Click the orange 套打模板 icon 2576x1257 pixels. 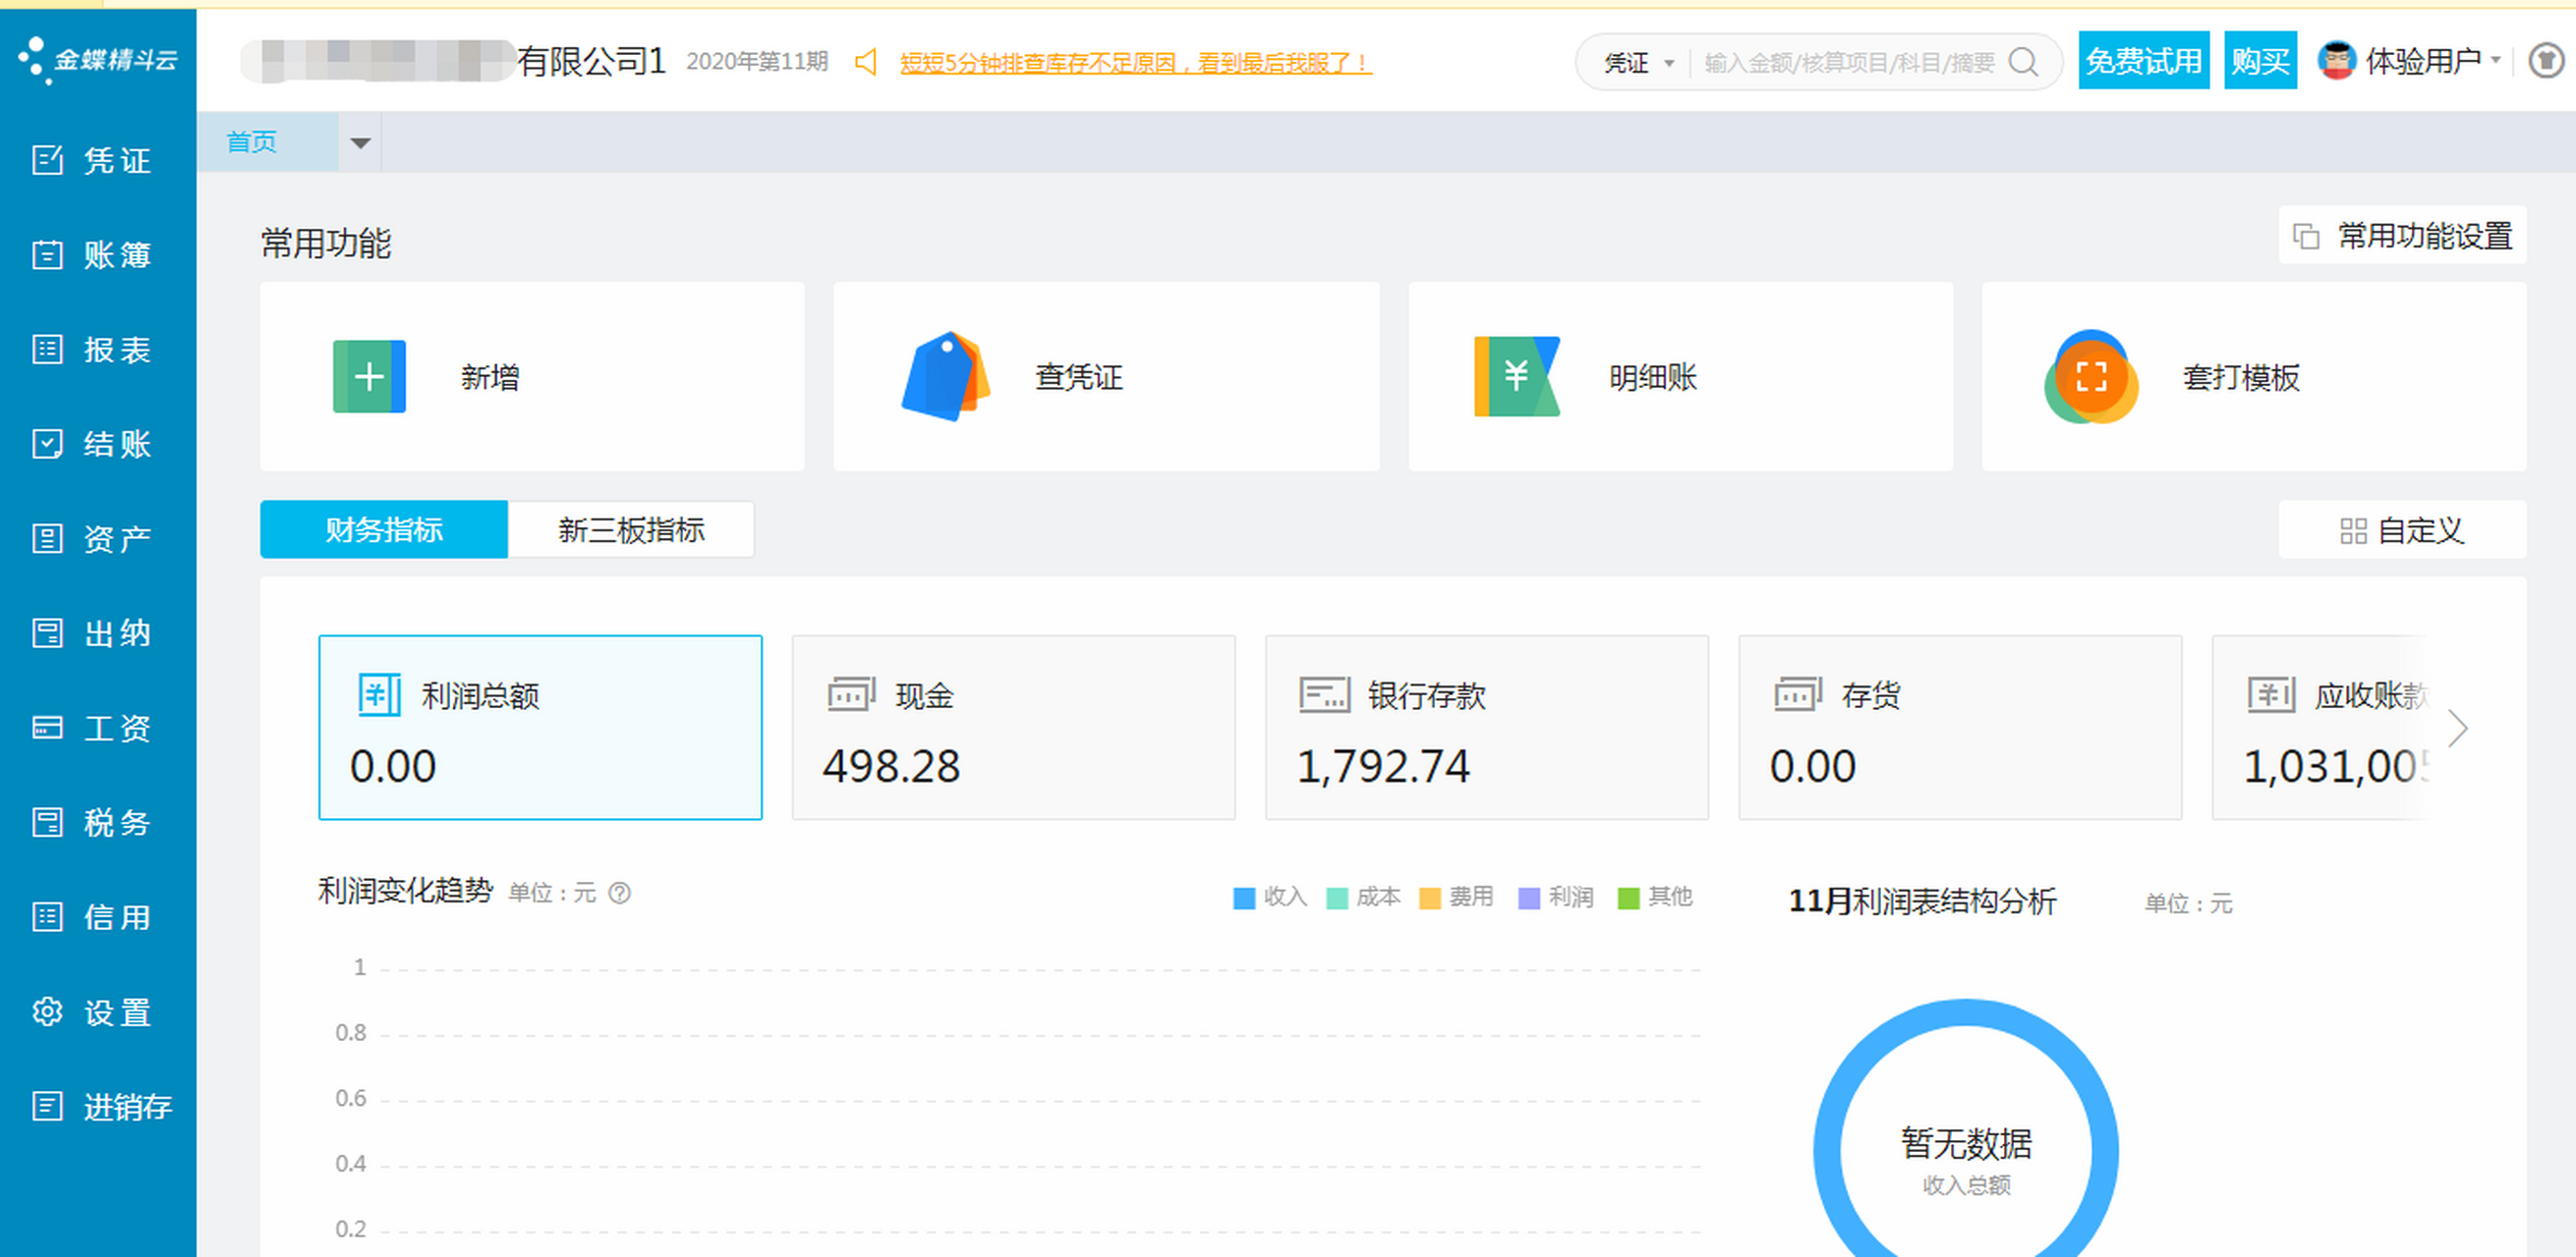coord(2091,377)
